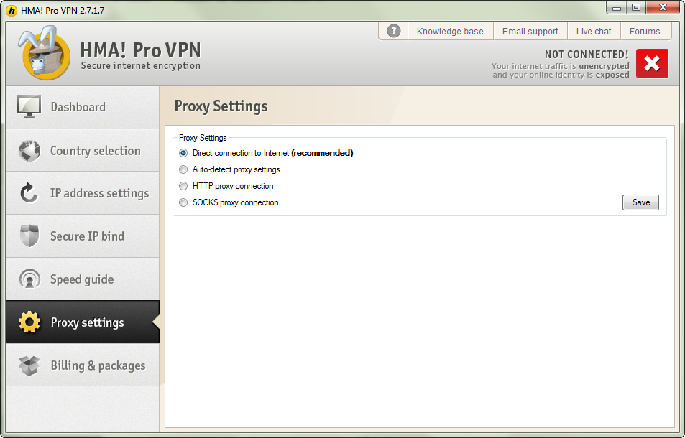Click the unencrypted traffic warning text
The image size is (685, 438).
[x=561, y=66]
